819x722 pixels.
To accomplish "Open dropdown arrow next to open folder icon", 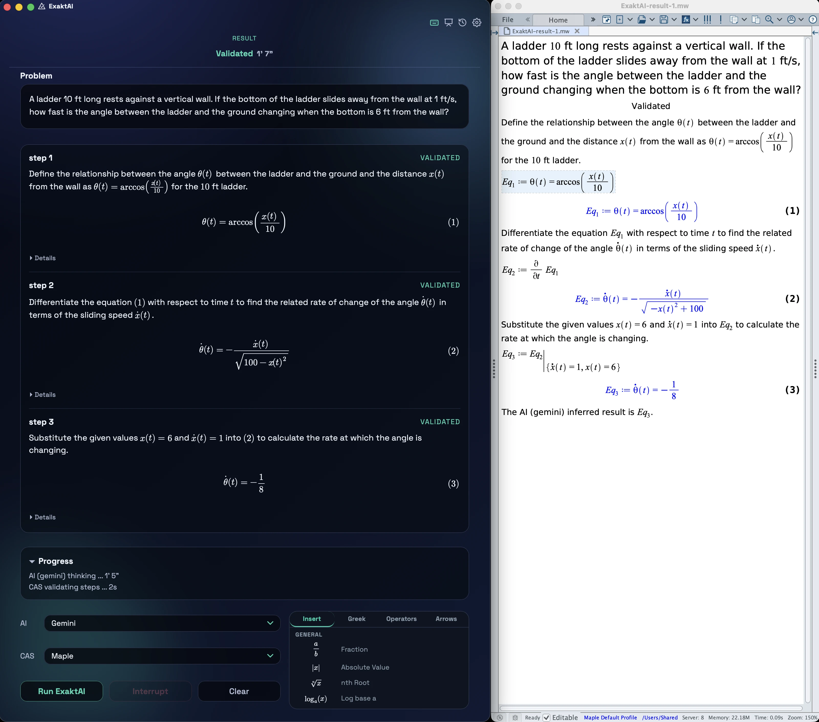I will [x=652, y=20].
